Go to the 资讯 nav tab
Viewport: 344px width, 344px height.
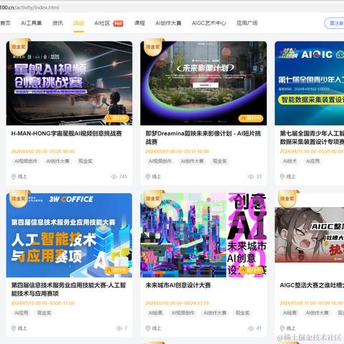click(x=57, y=23)
